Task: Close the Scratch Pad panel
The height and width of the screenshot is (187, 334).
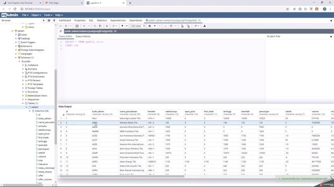Action: click(x=331, y=36)
